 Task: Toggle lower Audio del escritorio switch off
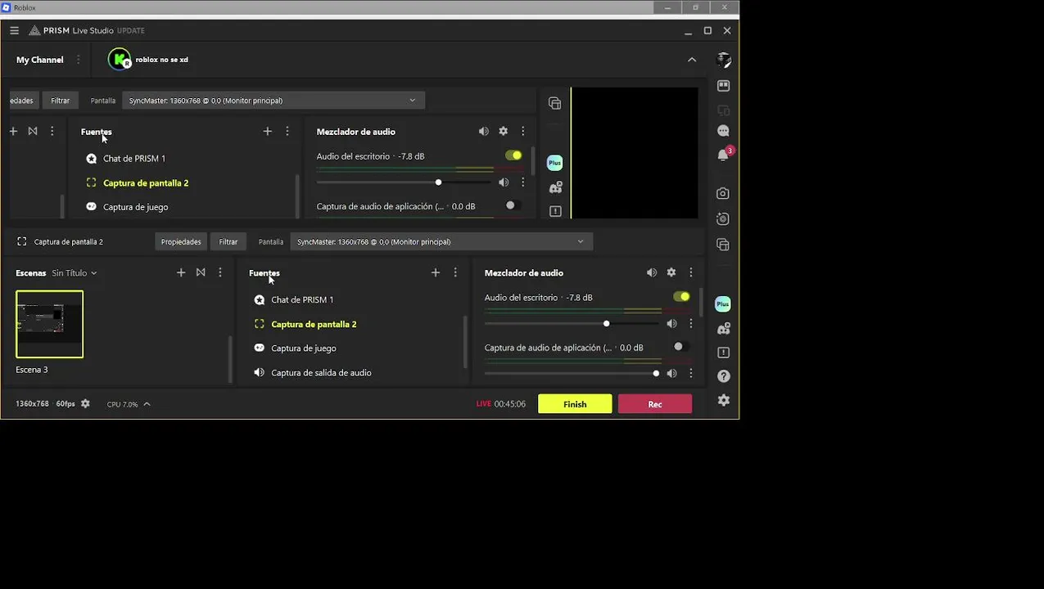click(x=681, y=297)
